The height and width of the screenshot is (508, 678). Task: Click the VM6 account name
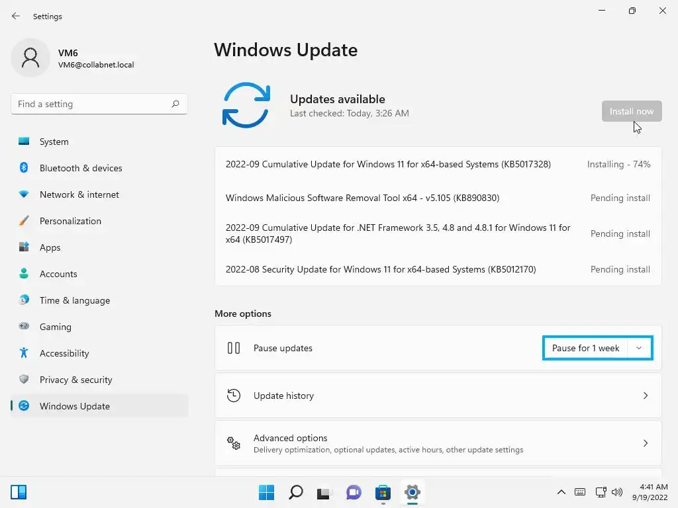pyautogui.click(x=68, y=53)
